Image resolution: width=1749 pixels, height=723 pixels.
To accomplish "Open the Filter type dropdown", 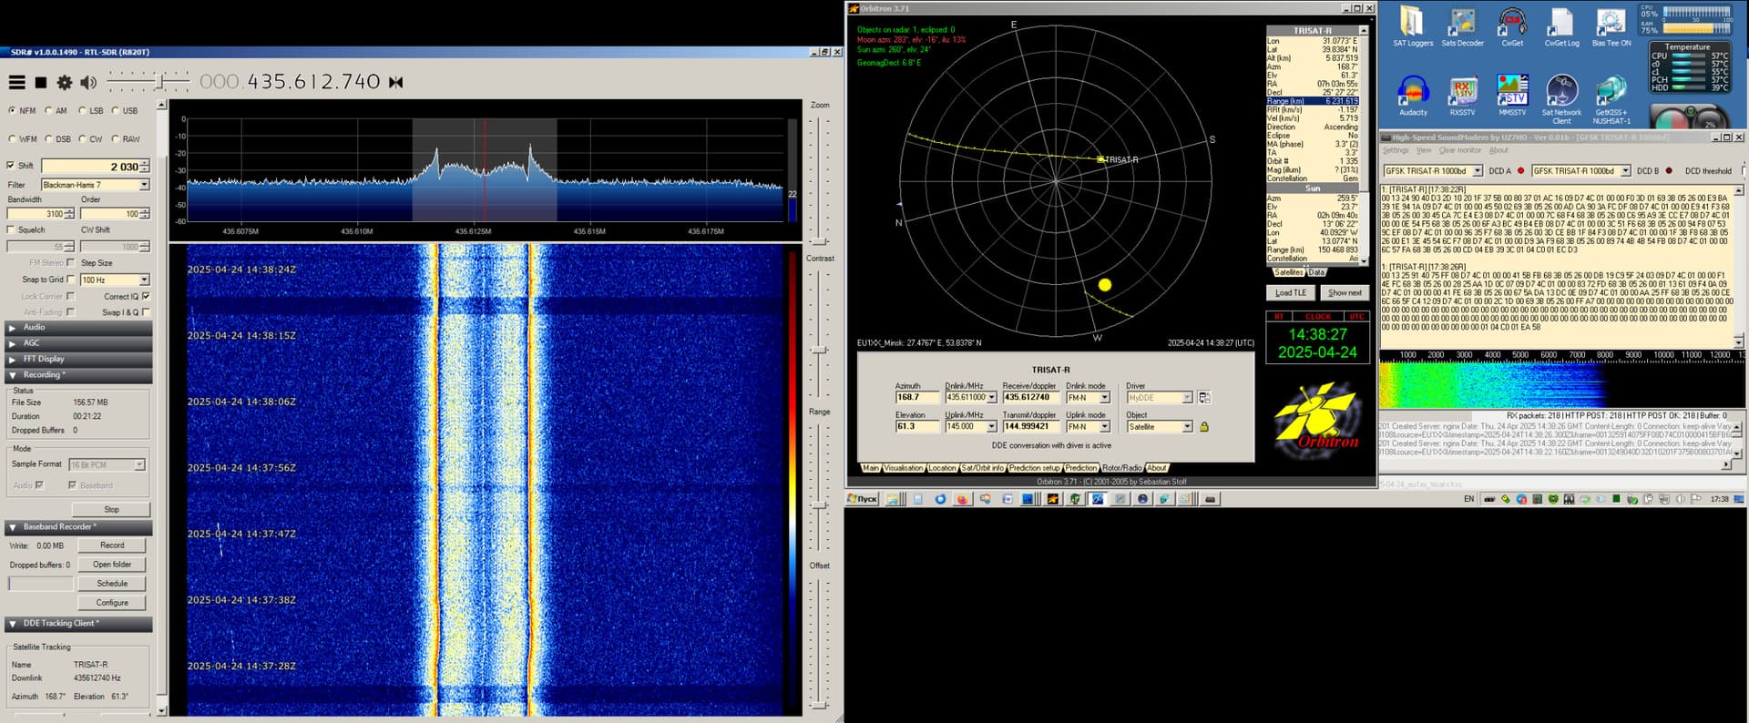I will pyautogui.click(x=95, y=185).
